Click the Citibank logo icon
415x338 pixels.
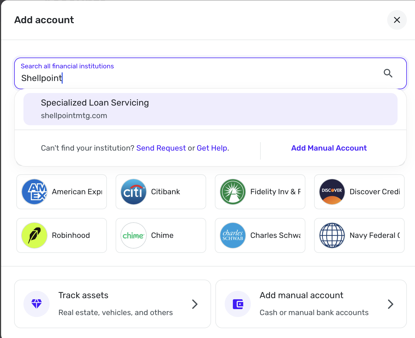[134, 192]
